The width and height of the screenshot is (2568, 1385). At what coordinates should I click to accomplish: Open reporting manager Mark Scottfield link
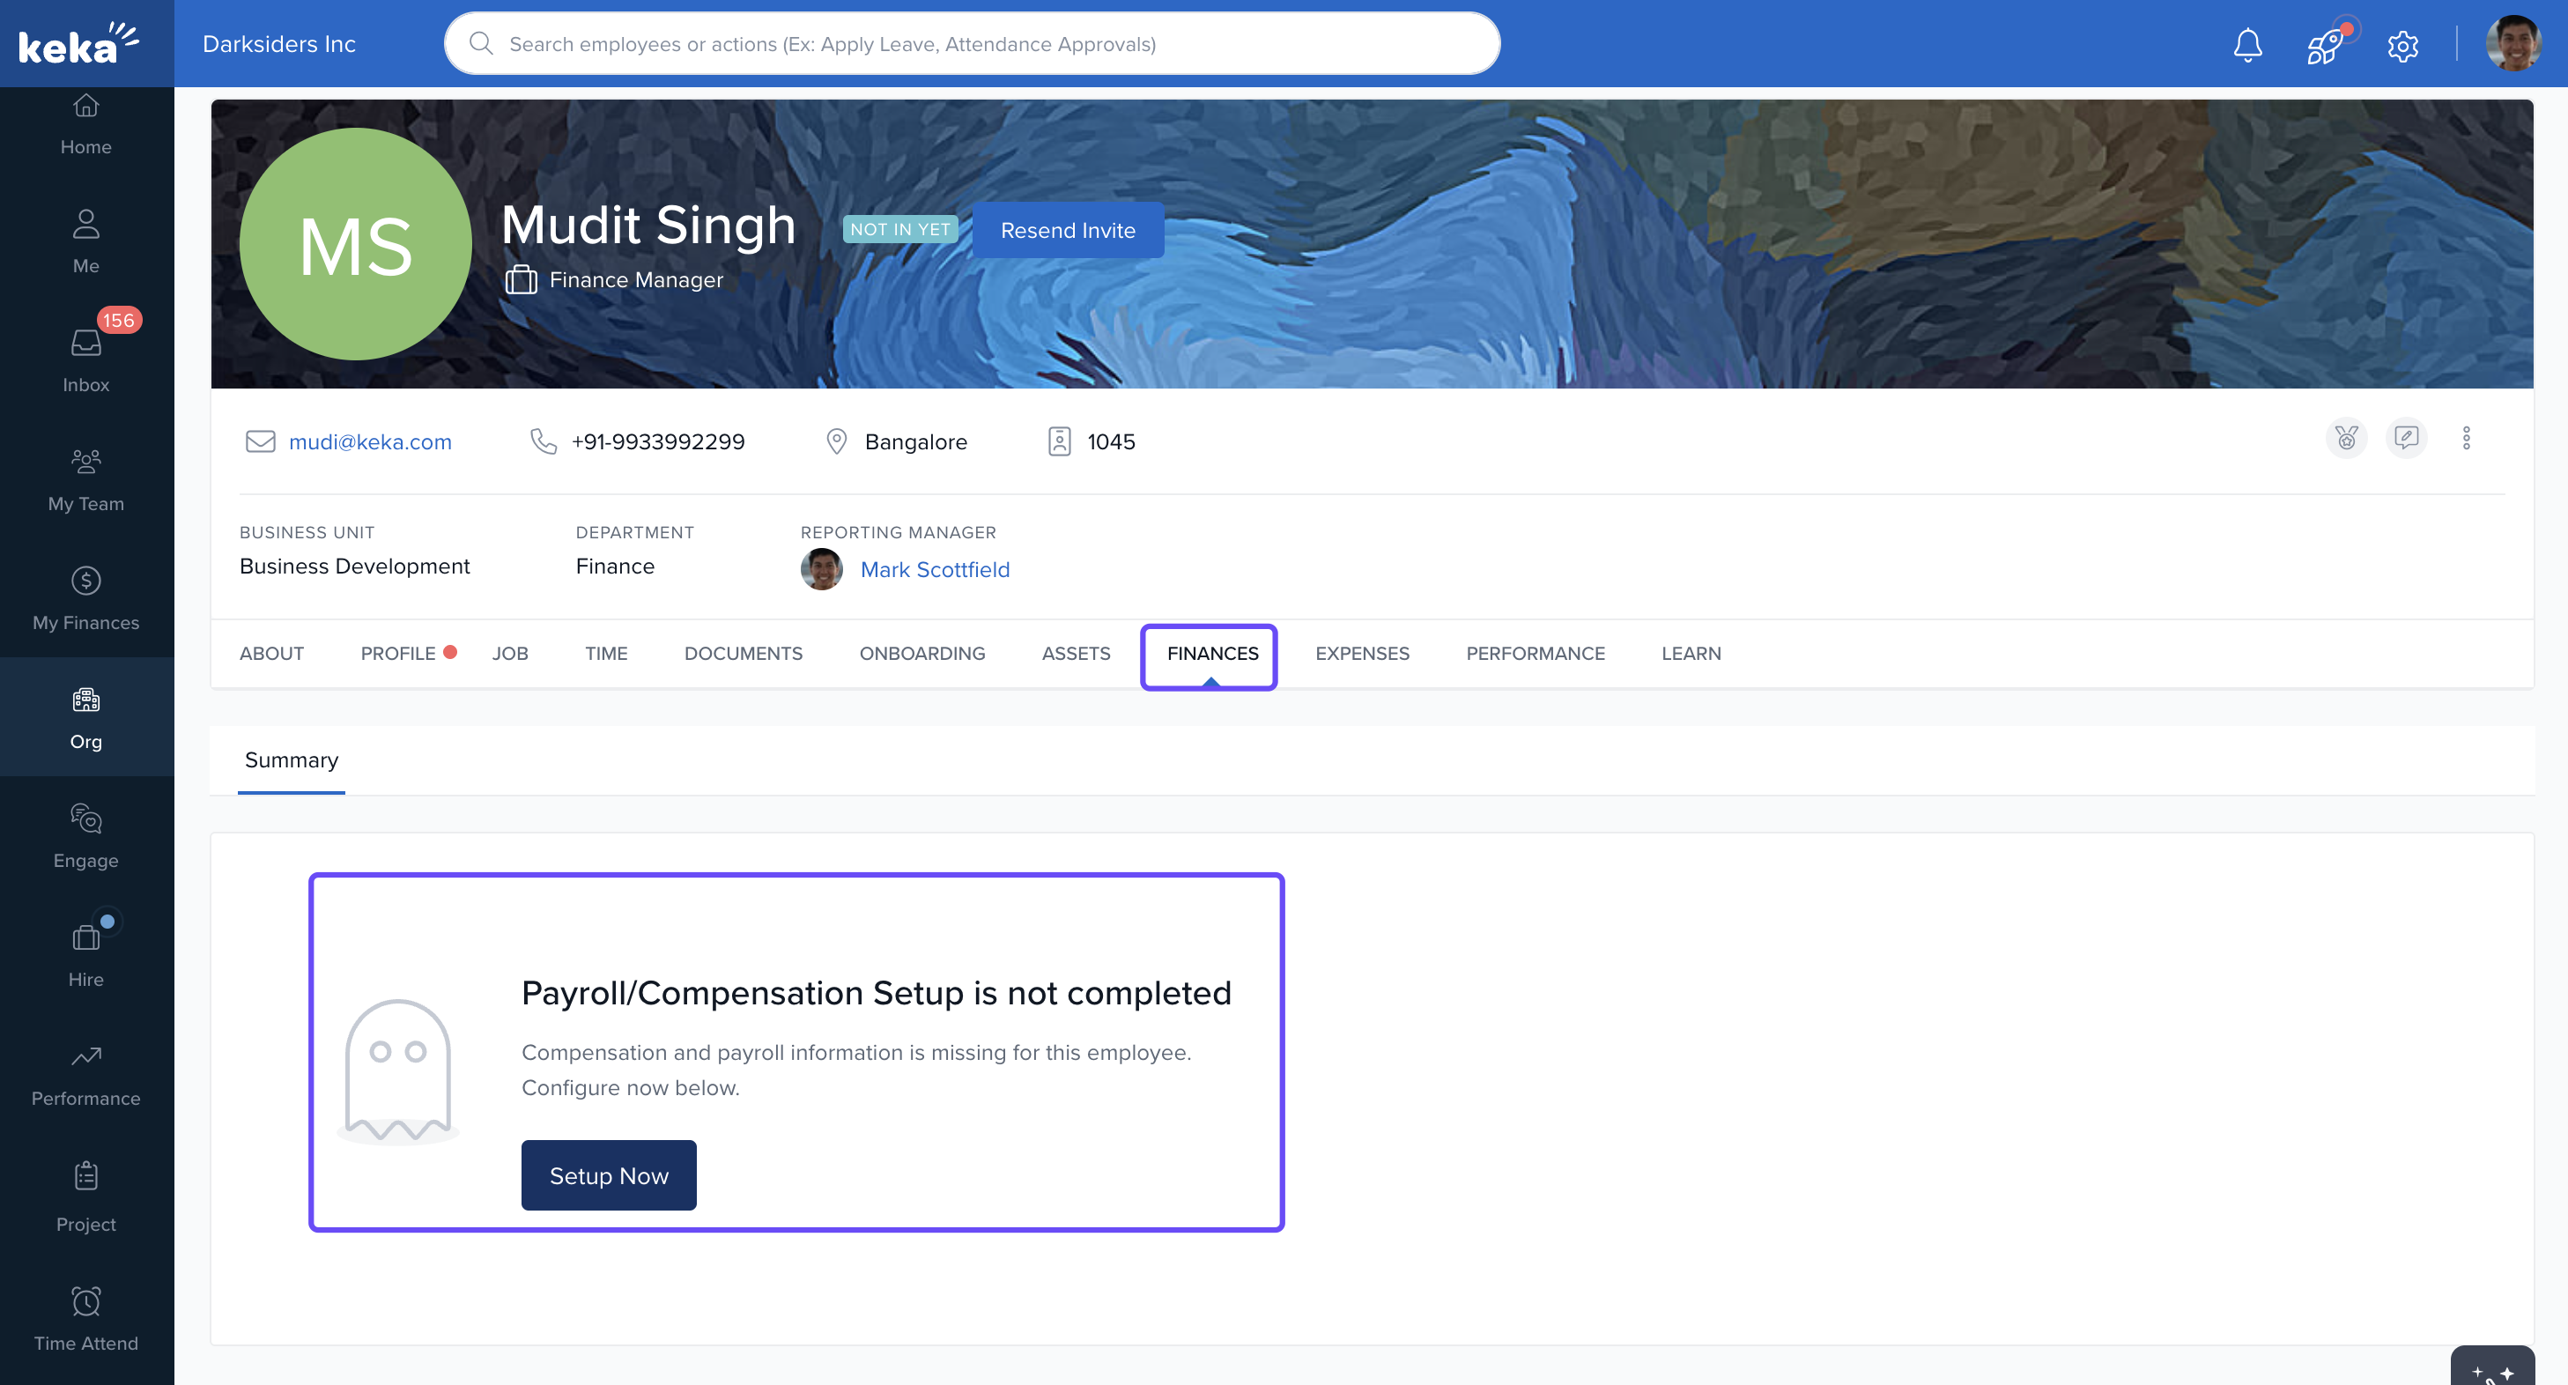tap(934, 569)
